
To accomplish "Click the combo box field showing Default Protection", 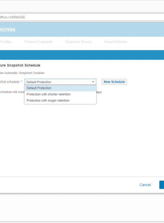I will click(x=60, y=82).
